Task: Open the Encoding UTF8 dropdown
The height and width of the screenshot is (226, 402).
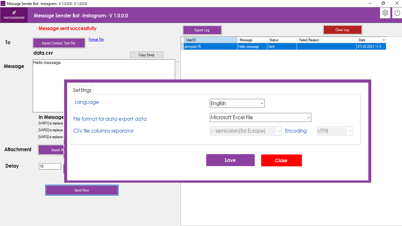Action: click(x=334, y=131)
